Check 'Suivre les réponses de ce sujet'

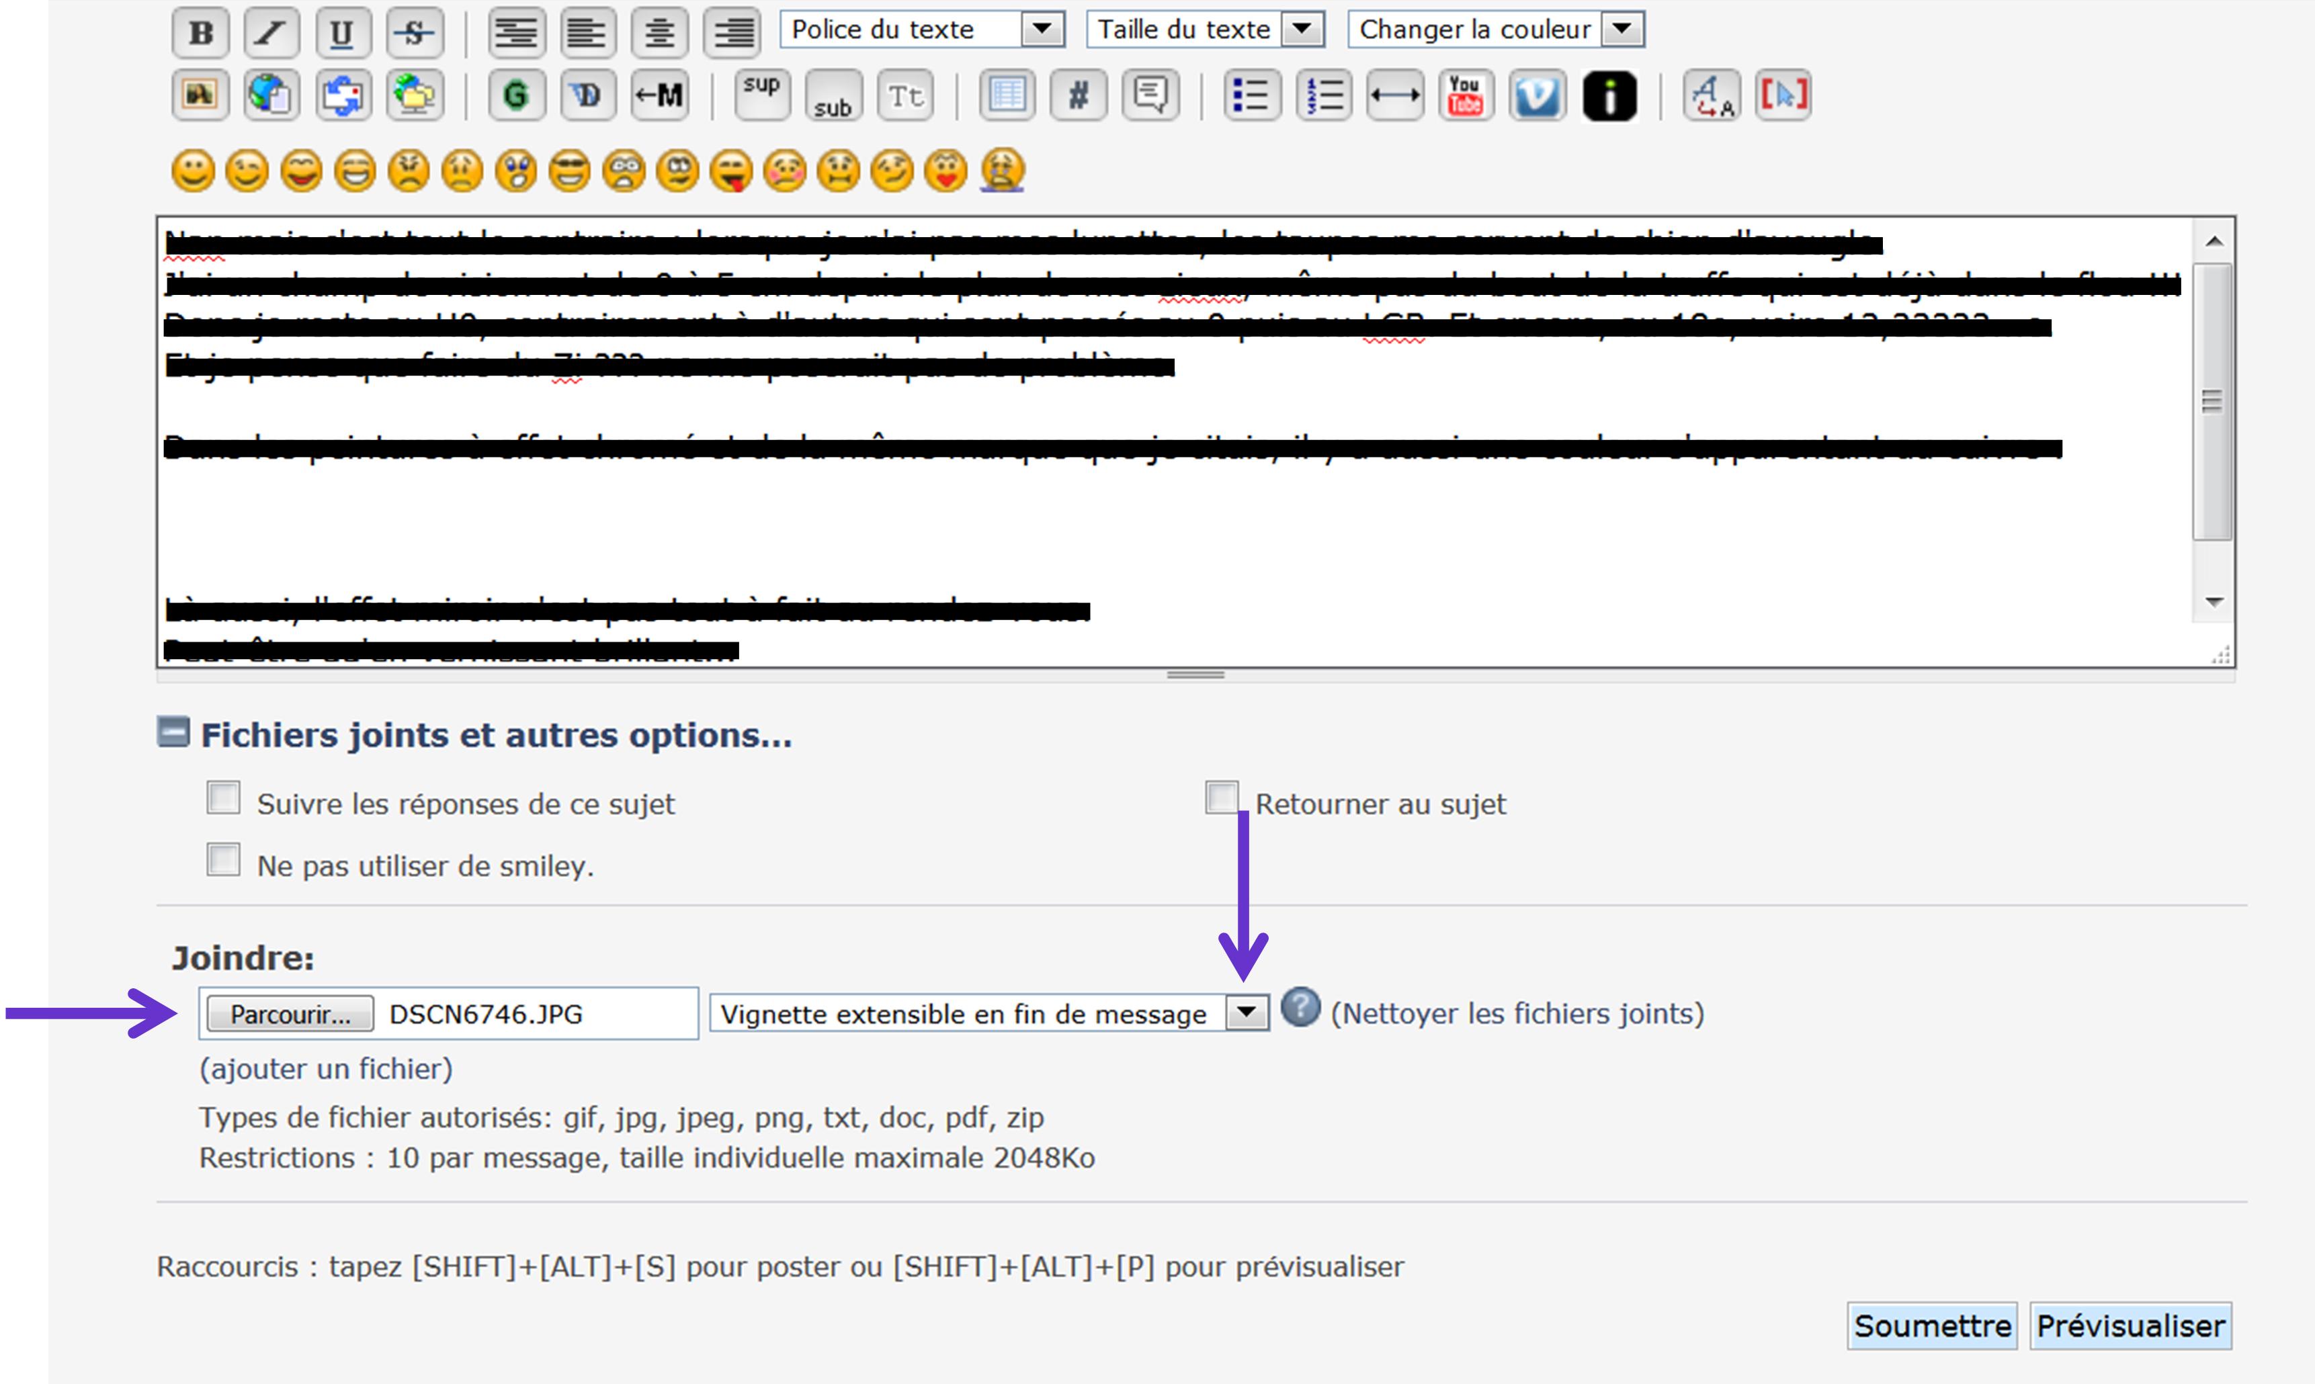click(223, 797)
